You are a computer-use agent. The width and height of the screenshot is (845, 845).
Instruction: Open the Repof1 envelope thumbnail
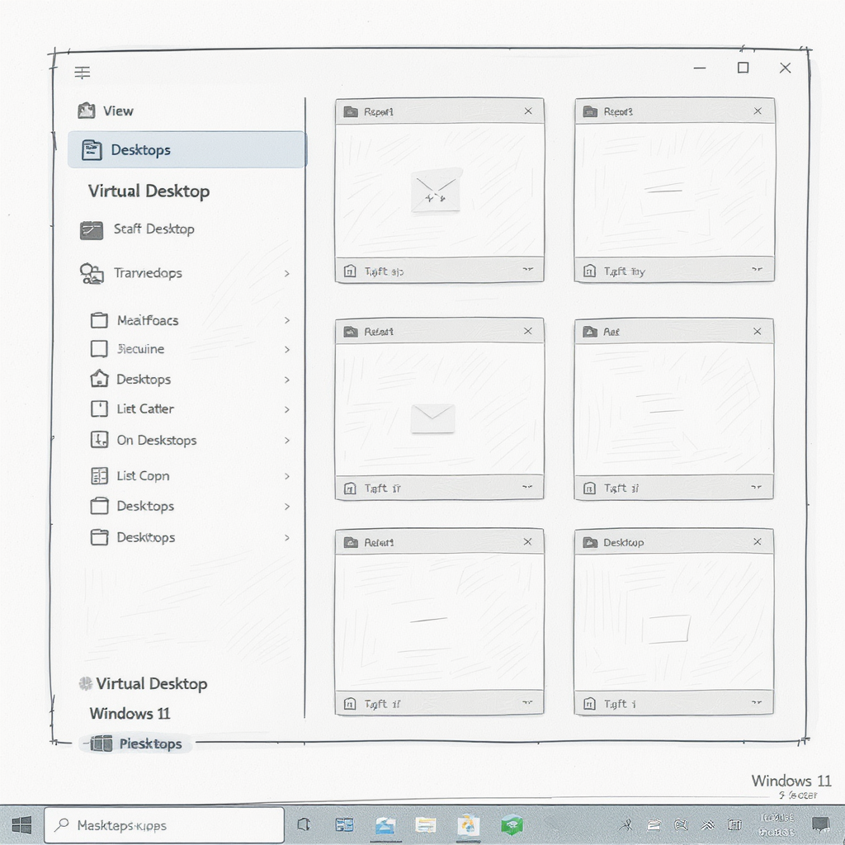pos(436,191)
